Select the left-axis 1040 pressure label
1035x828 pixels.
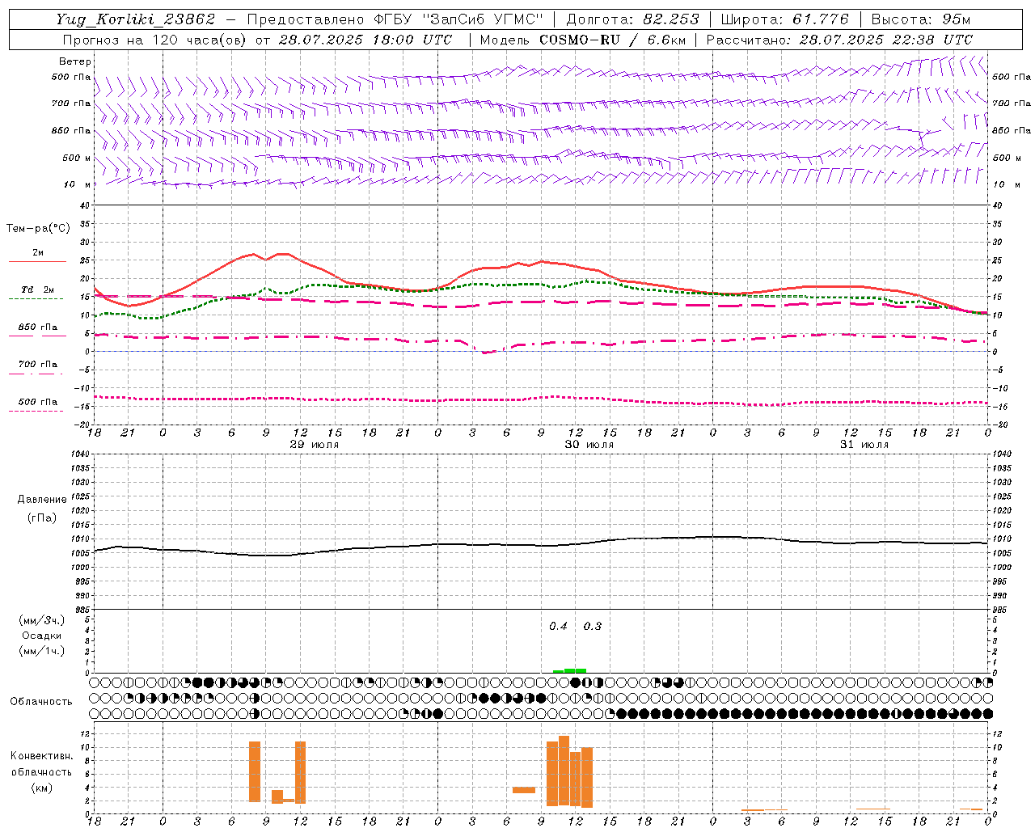(x=82, y=454)
